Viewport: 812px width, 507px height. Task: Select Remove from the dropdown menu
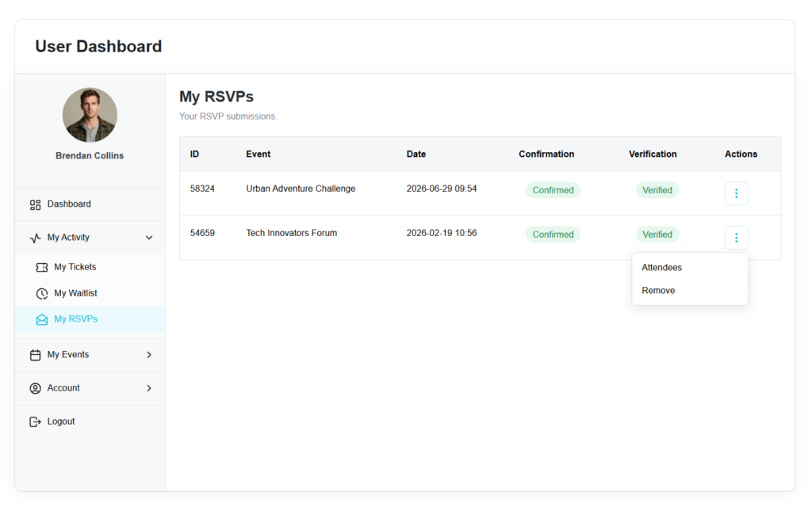click(x=689, y=291)
